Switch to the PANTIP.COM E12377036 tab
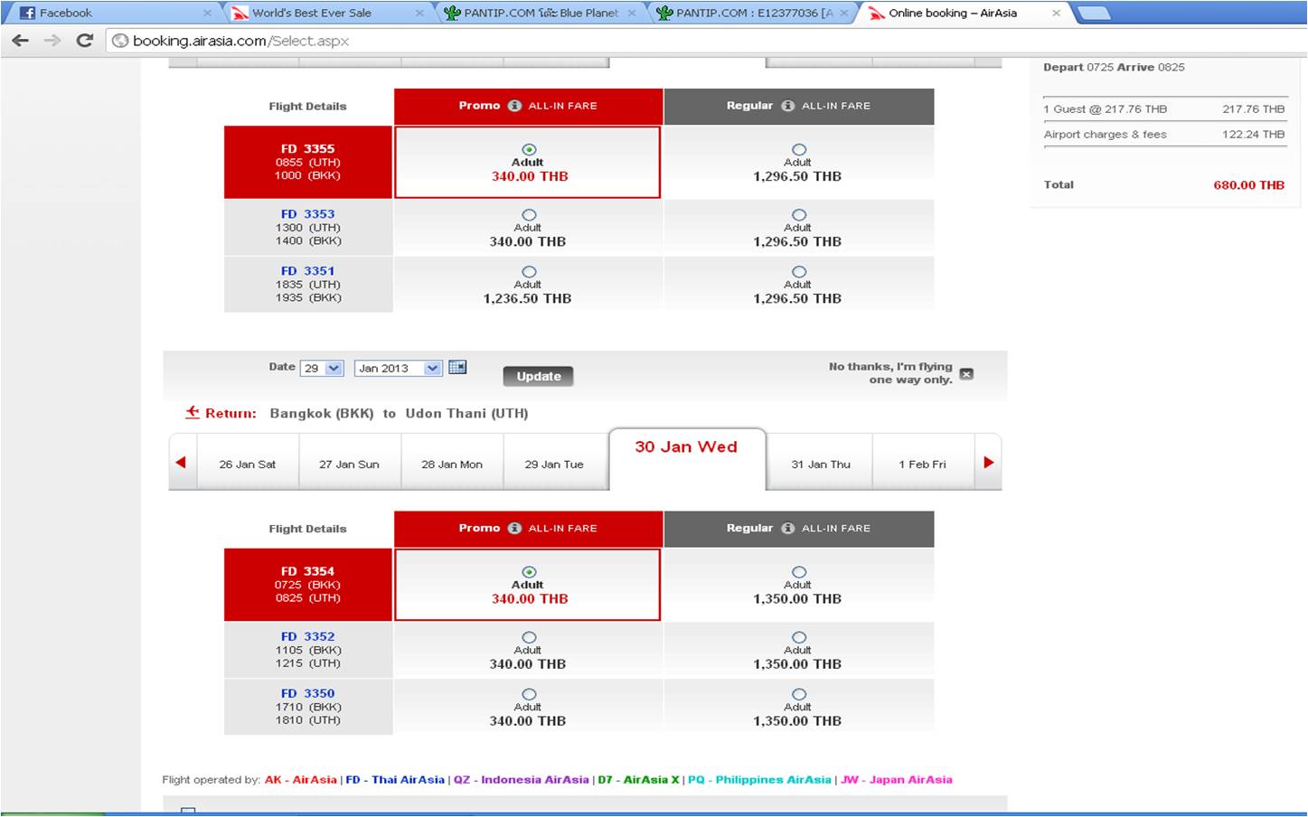 (x=752, y=14)
